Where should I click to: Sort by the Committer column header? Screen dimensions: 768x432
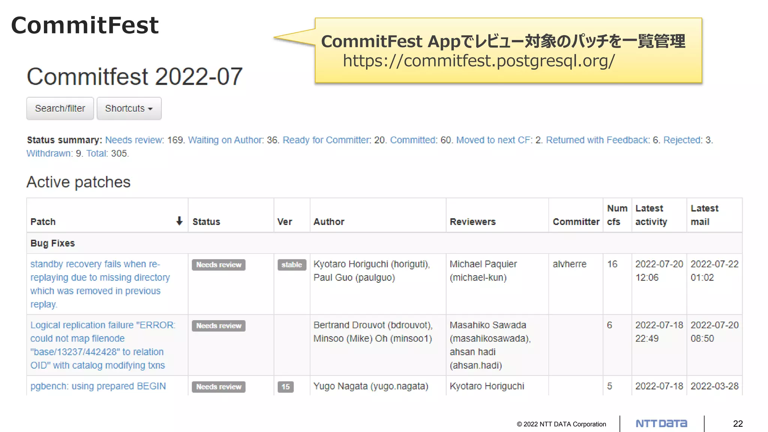(576, 222)
